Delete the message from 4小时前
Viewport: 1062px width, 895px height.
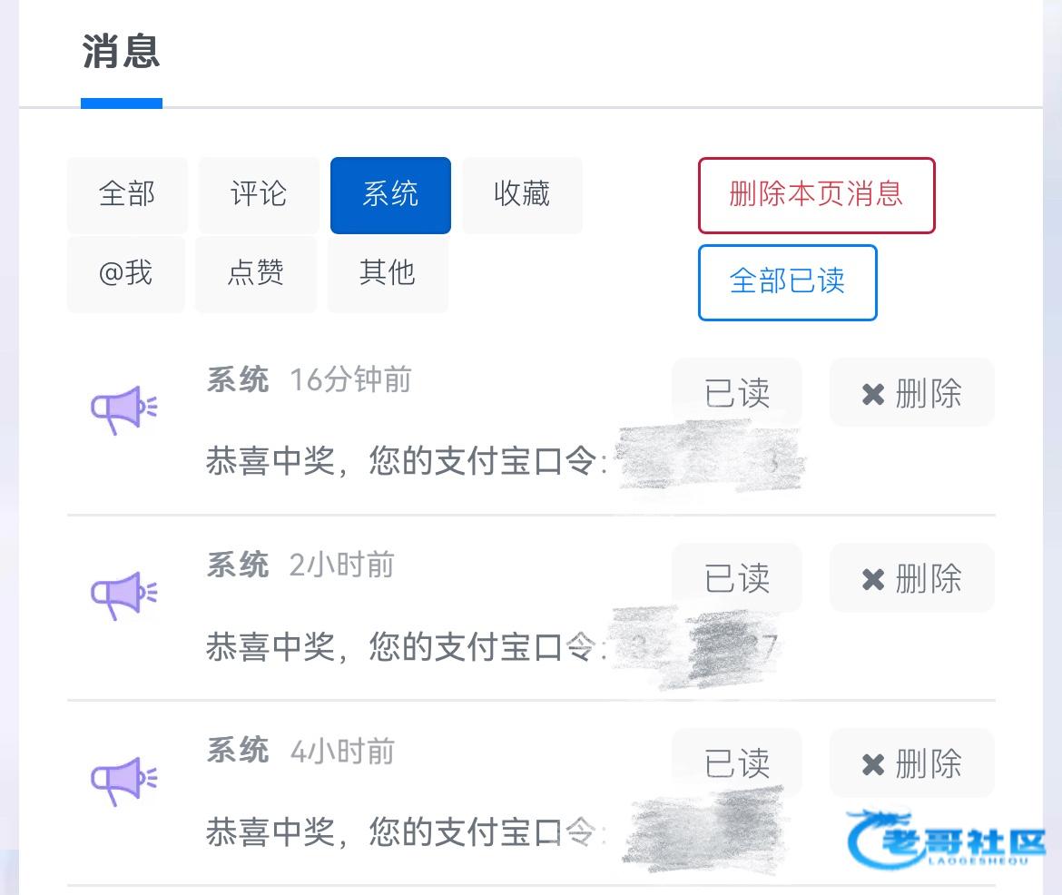(x=911, y=763)
